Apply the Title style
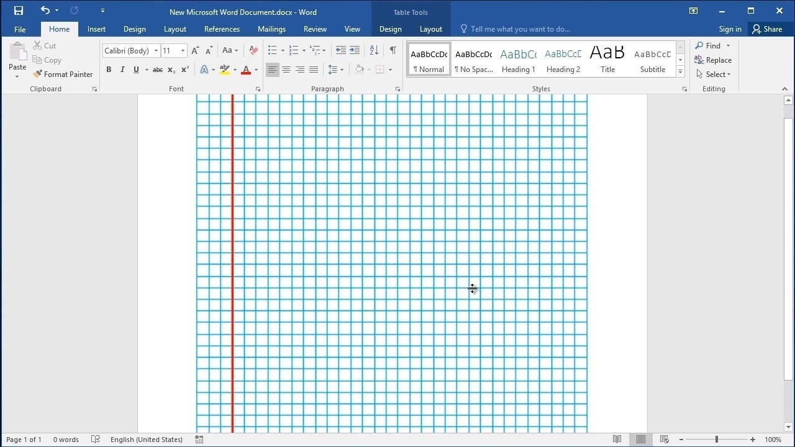This screenshot has height=447, width=795. coord(607,60)
